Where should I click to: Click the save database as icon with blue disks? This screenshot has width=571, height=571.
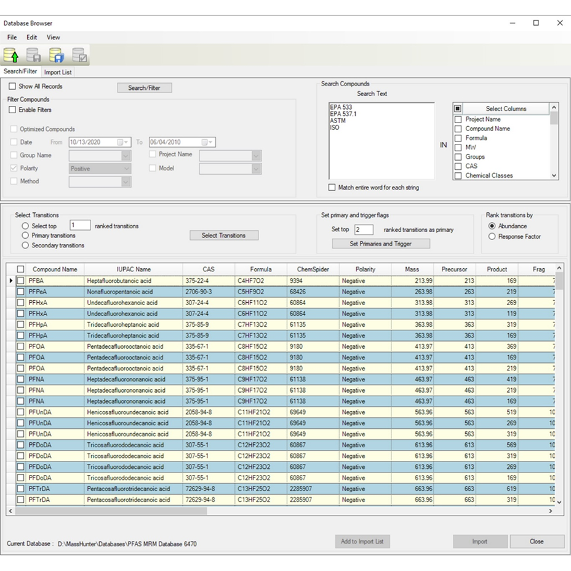click(57, 56)
